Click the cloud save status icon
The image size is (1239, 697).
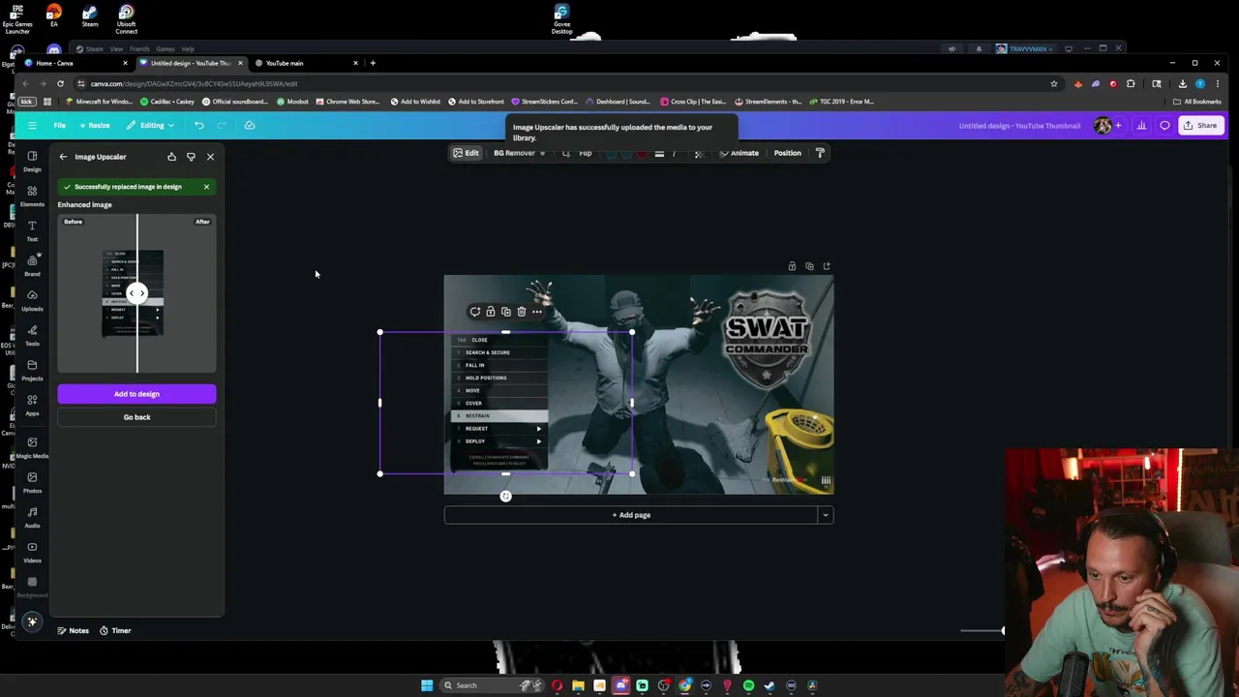pos(250,125)
